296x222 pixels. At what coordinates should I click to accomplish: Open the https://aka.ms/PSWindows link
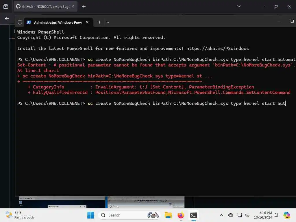[217, 49]
